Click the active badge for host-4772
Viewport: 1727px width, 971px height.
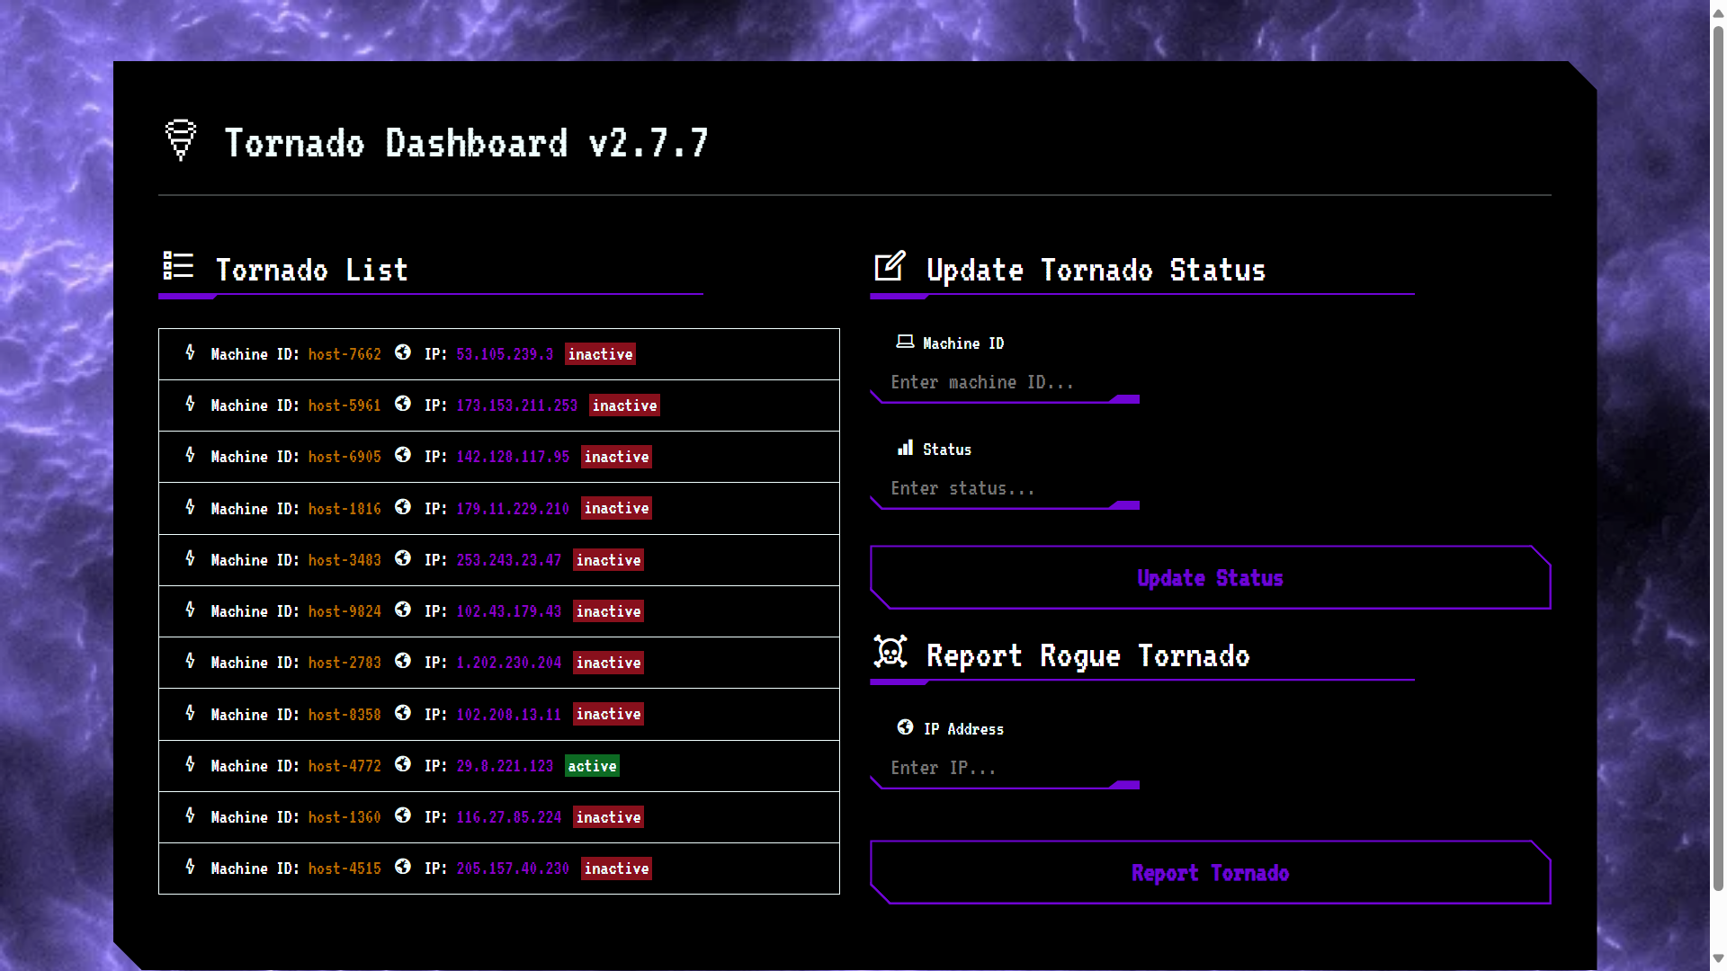[x=592, y=766]
